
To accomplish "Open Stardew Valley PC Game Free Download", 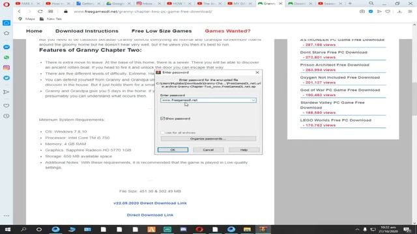I will click(332, 105).
